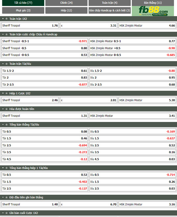Select the Bàn thắng (11) tab

[153, 3]
